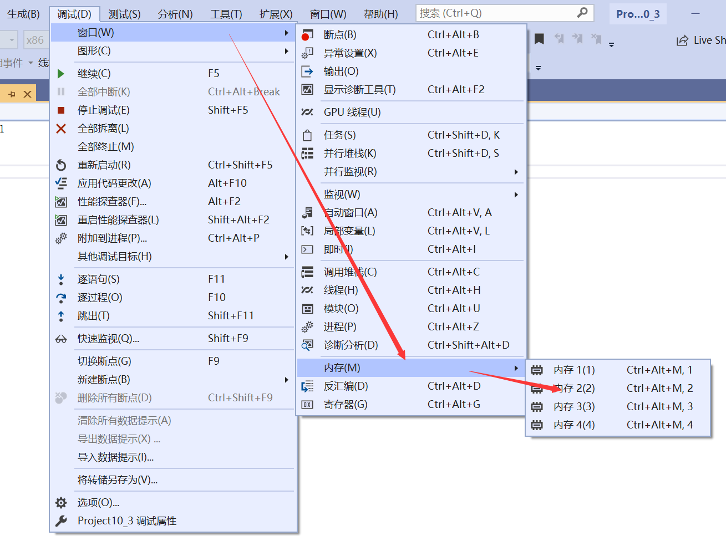Click the Step Into (逐语句) arrow icon

pyautogui.click(x=61, y=279)
